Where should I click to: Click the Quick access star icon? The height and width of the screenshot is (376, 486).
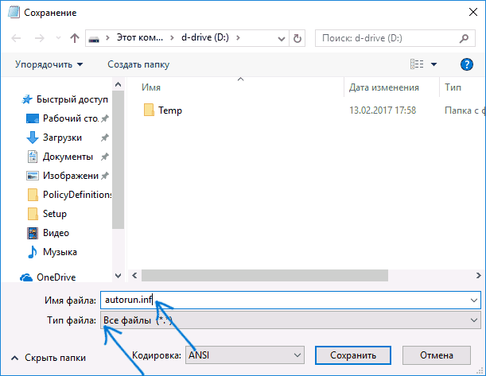27,99
